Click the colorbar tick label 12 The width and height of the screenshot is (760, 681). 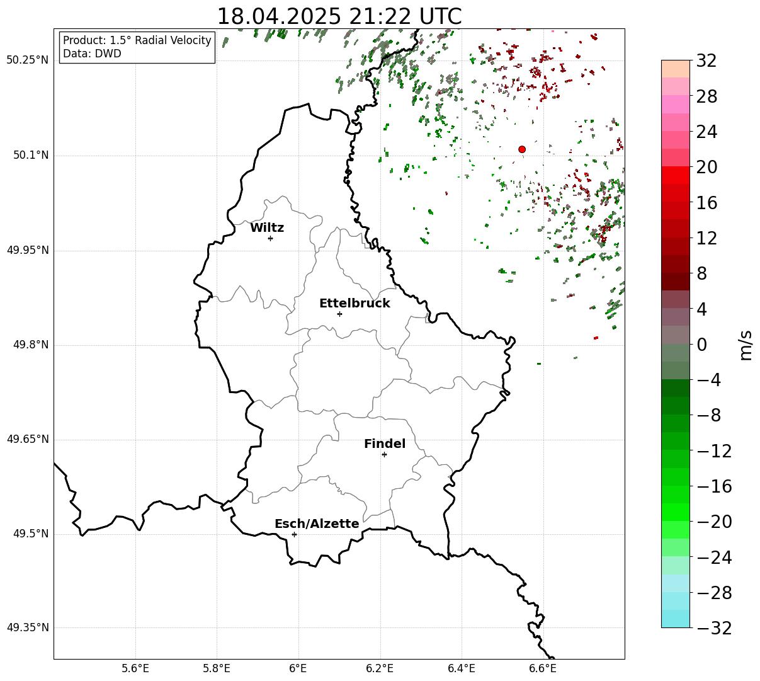(x=706, y=238)
